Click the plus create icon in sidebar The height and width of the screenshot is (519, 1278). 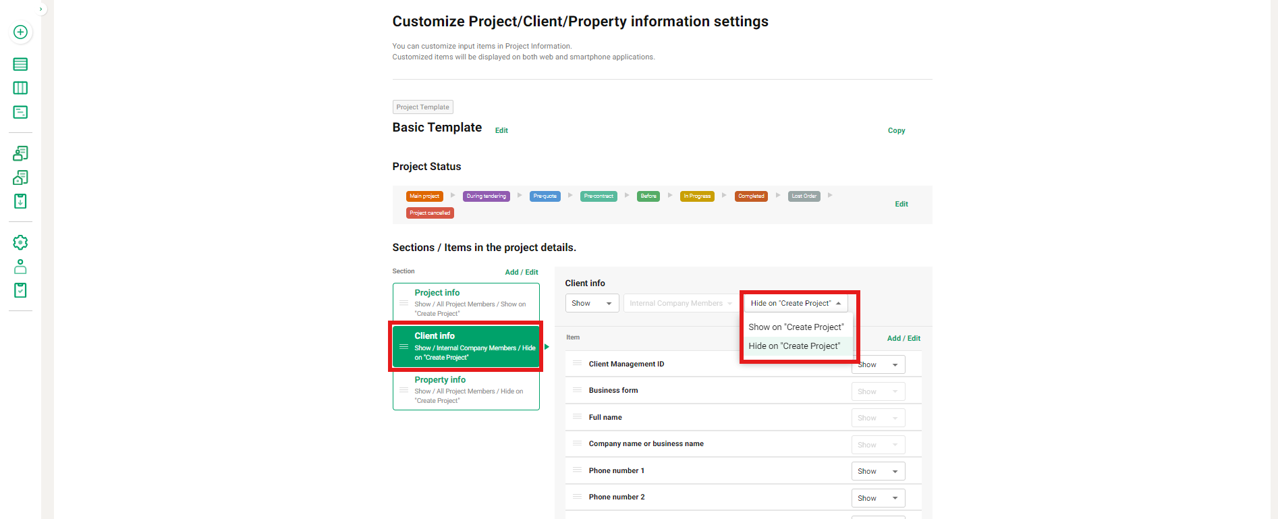20,32
